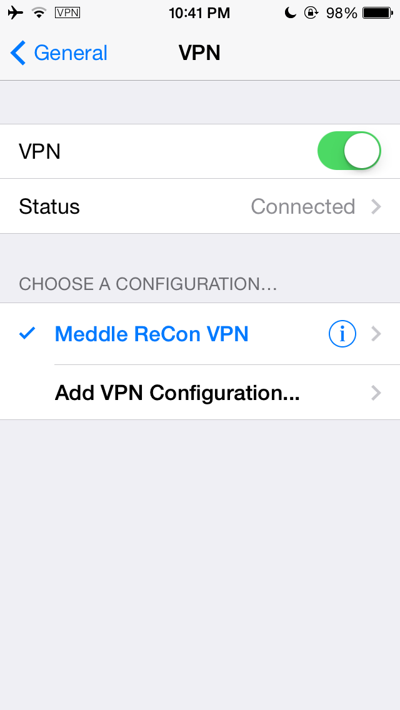Tap the Do Not Disturb moon icon

pos(290,12)
